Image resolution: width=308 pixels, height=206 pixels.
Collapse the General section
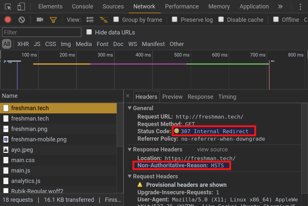pyautogui.click(x=130, y=108)
